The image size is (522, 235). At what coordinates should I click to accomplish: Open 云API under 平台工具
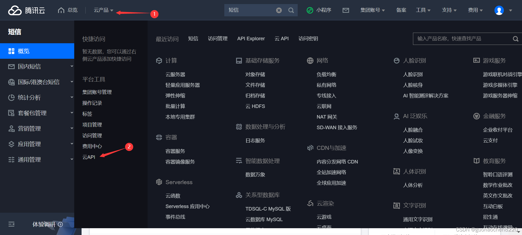point(89,157)
